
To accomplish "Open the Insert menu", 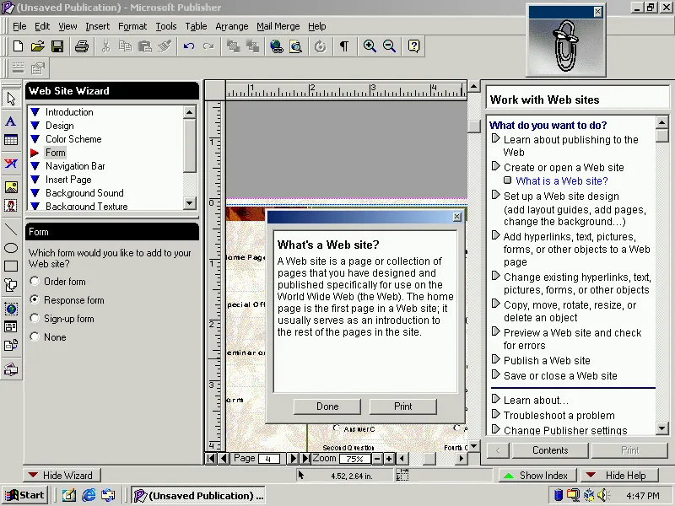I will (98, 26).
